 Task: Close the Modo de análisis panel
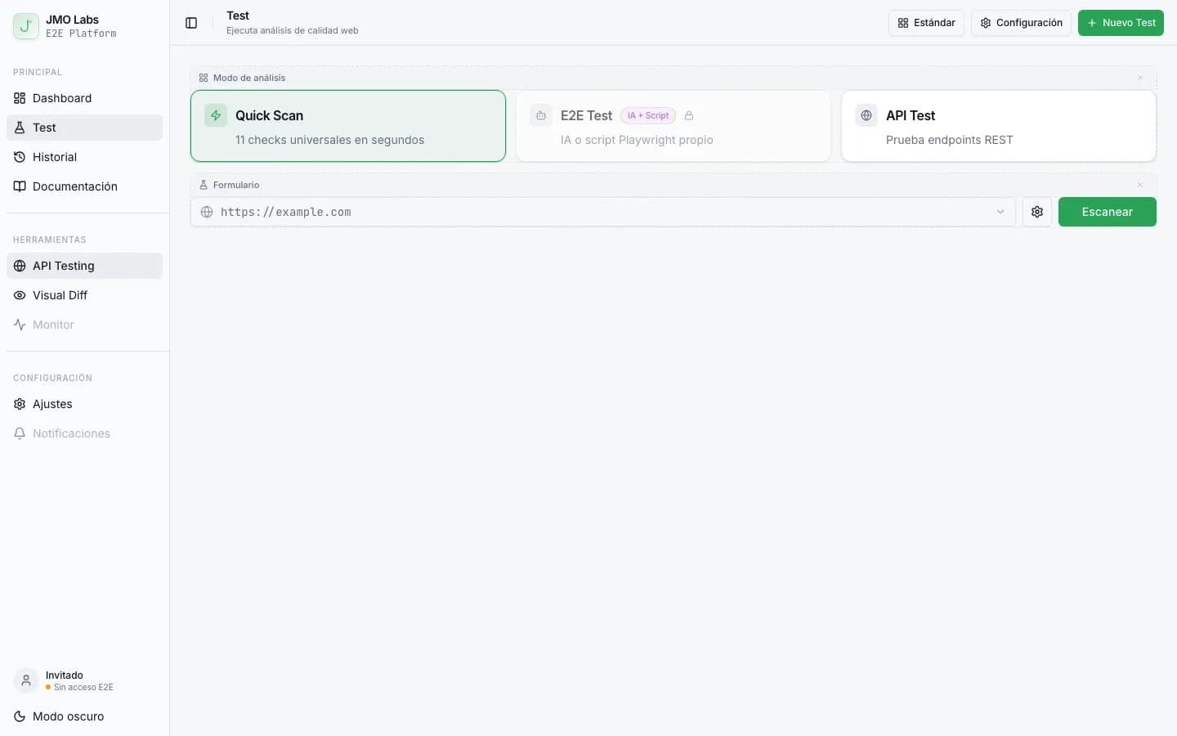coord(1140,78)
